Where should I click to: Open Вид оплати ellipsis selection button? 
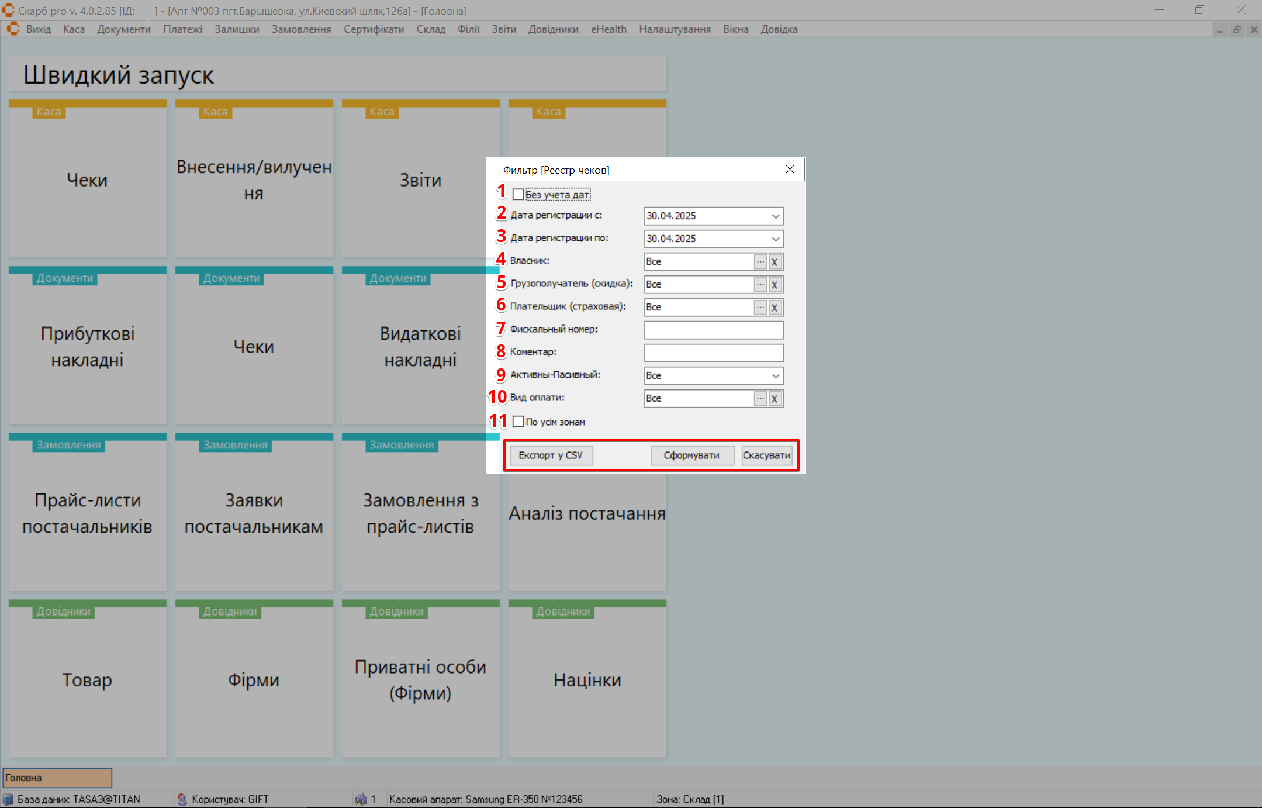click(760, 399)
